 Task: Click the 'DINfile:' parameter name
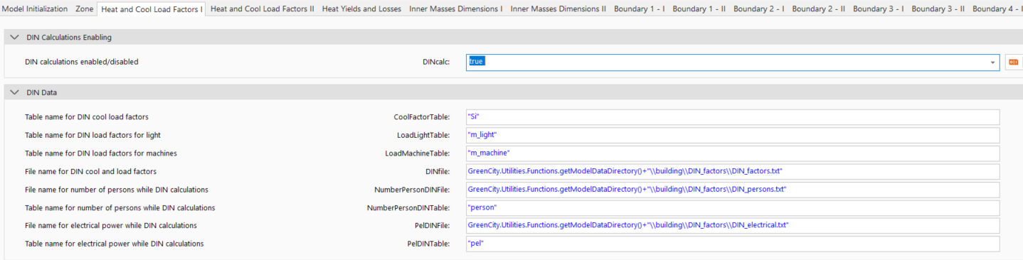tap(438, 171)
